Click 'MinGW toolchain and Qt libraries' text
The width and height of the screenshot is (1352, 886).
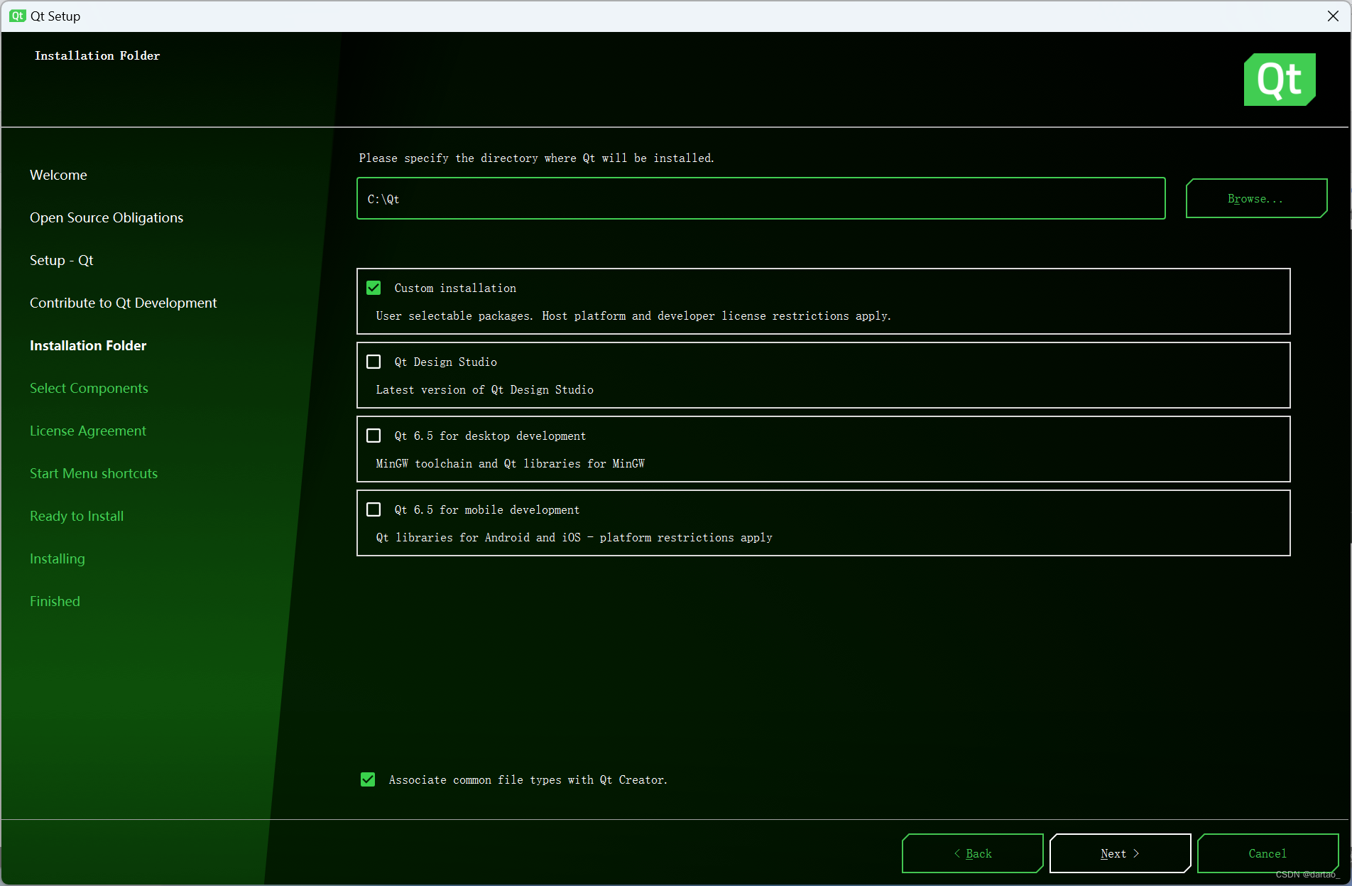511,464
